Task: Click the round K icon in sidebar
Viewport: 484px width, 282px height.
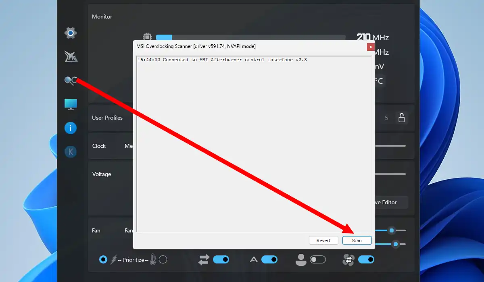Action: 71,152
